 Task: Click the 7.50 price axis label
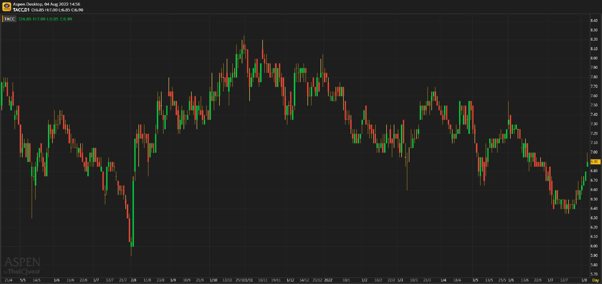(x=594, y=105)
